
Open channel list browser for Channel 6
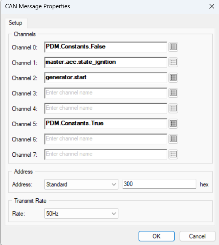[x=173, y=139]
